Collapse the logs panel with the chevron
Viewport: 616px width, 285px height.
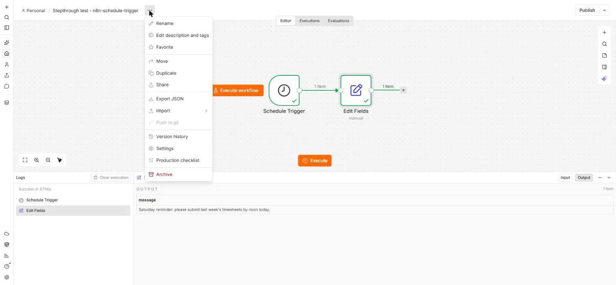[x=609, y=178]
